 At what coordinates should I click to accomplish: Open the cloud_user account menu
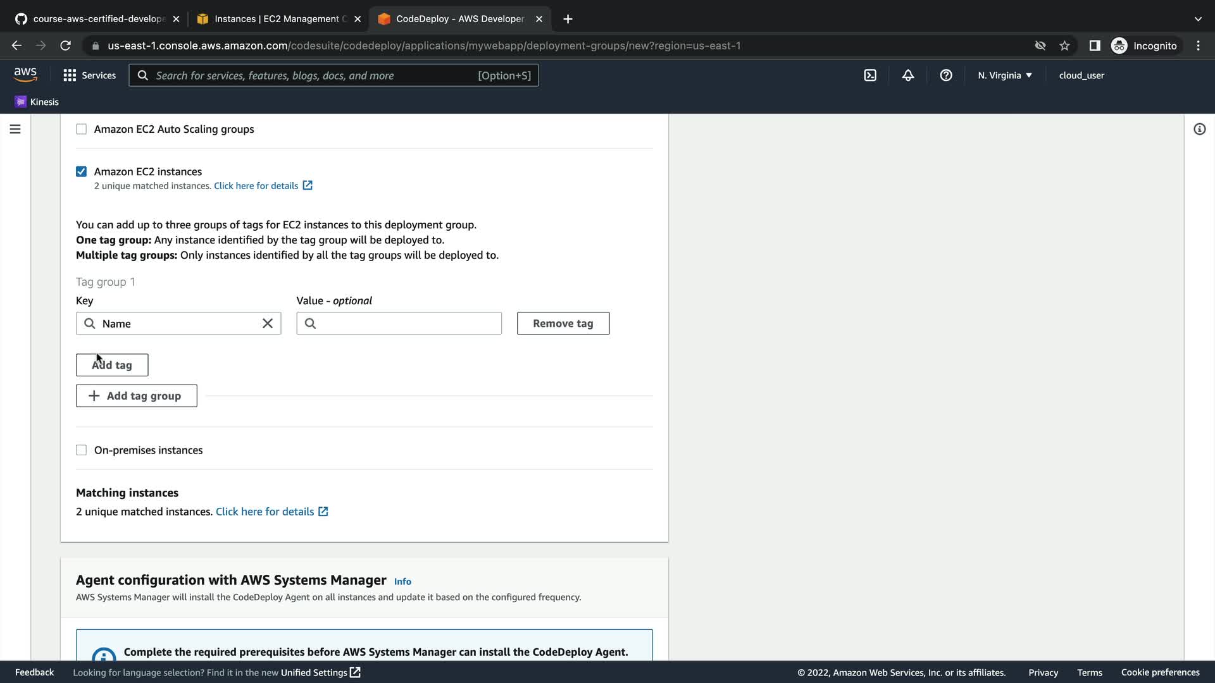pyautogui.click(x=1081, y=75)
